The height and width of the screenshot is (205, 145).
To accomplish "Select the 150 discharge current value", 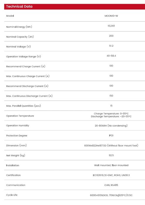I will pyautogui.click(x=111, y=96).
